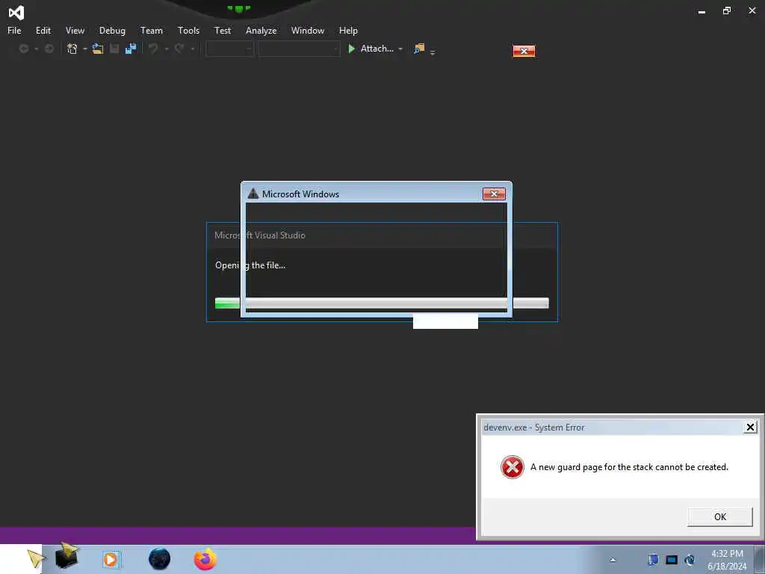The height and width of the screenshot is (574, 765).
Task: Open the Solution Configurations combo box
Action: (x=230, y=49)
